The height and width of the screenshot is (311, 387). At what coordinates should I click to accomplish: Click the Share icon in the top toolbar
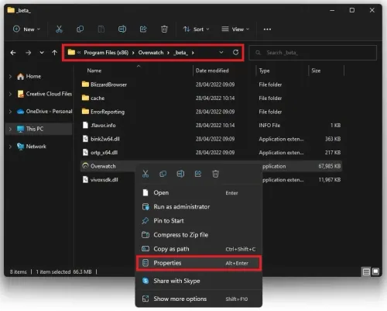click(x=143, y=29)
